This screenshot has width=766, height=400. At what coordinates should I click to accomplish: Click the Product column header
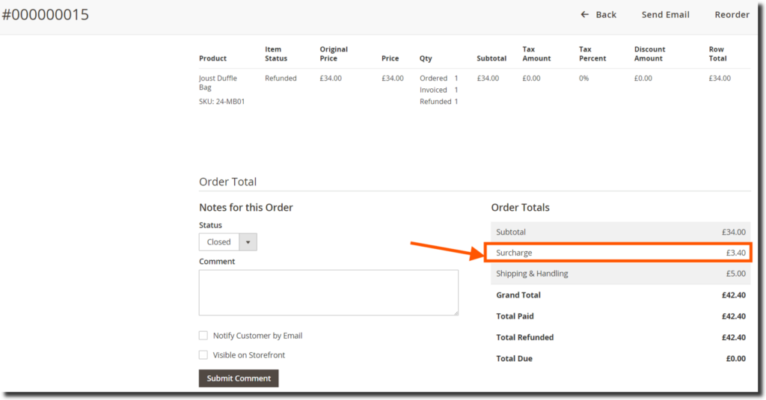coord(212,58)
